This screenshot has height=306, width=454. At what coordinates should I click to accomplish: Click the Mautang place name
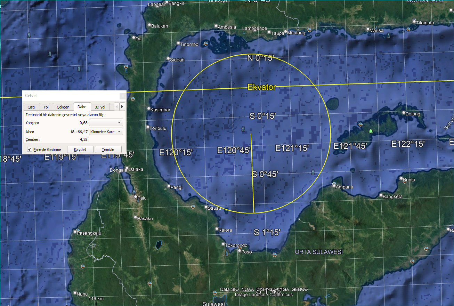coord(297,33)
